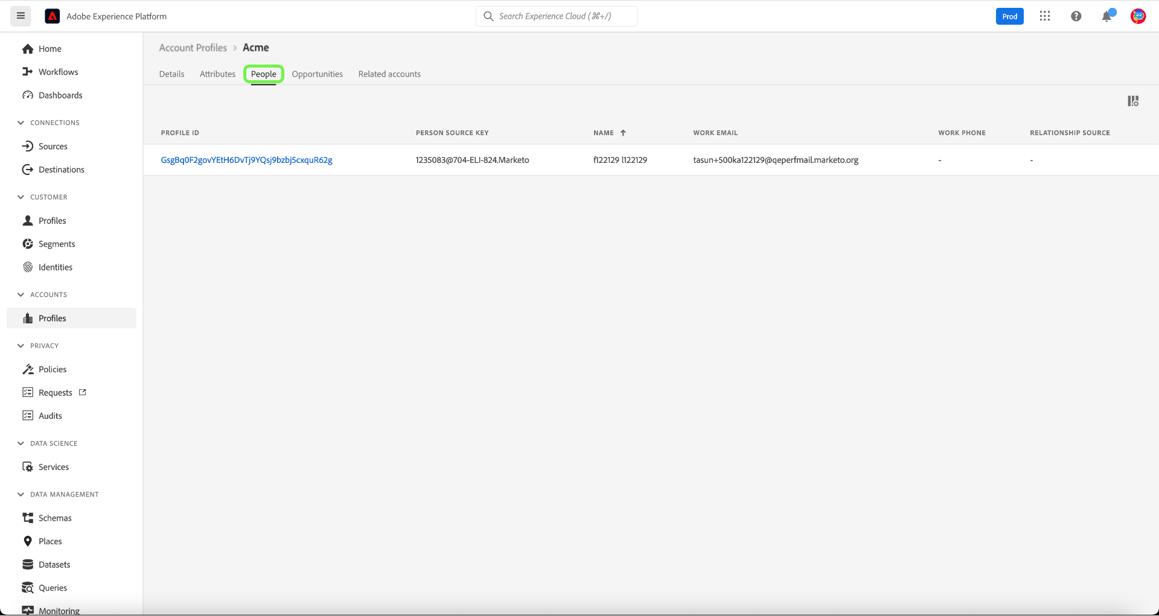Click the Services icon
The height and width of the screenshot is (616, 1159).
coord(28,467)
